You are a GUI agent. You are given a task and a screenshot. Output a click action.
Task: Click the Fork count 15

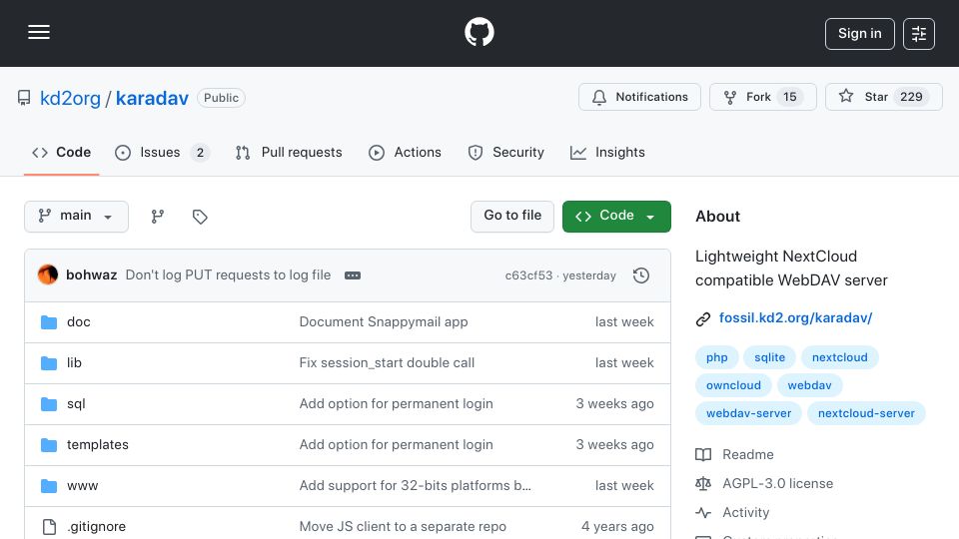tap(789, 97)
